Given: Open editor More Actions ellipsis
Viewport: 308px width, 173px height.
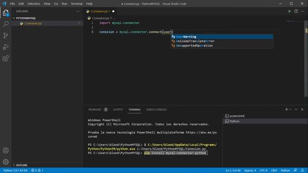Looking at the screenshot, I should tap(302, 12).
